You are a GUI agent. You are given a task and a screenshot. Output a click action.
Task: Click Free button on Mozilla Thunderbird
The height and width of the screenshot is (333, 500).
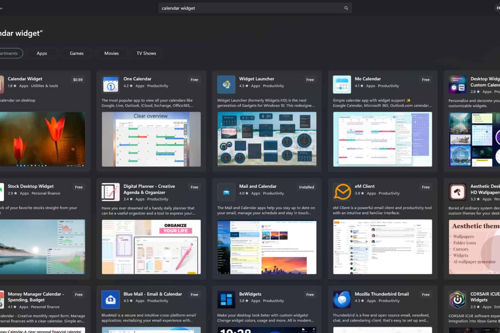point(425,295)
